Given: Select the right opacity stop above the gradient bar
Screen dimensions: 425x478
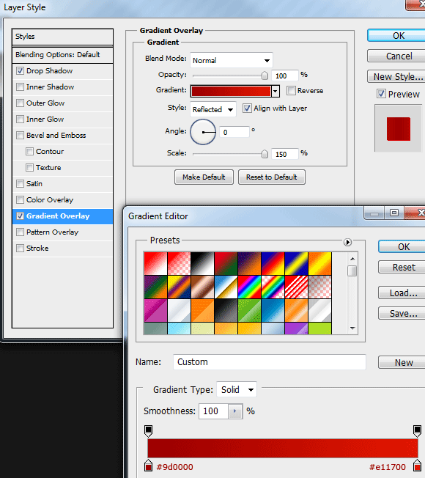Looking at the screenshot, I should [417, 431].
